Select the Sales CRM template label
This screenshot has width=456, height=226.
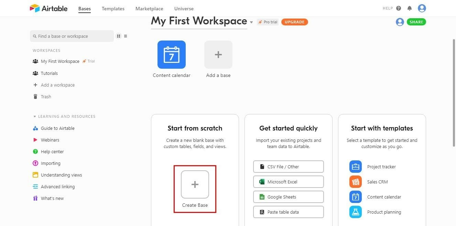click(x=378, y=182)
